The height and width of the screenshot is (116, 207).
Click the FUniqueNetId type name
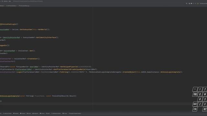point(22,67)
